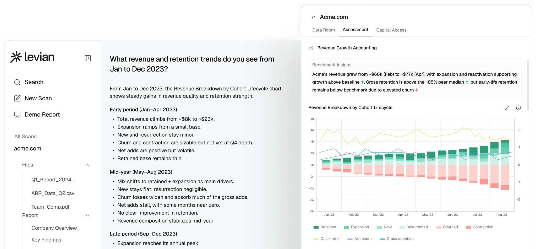The height and width of the screenshot is (249, 536).
Task: Click the May '23 axis label
Action: point(428,215)
